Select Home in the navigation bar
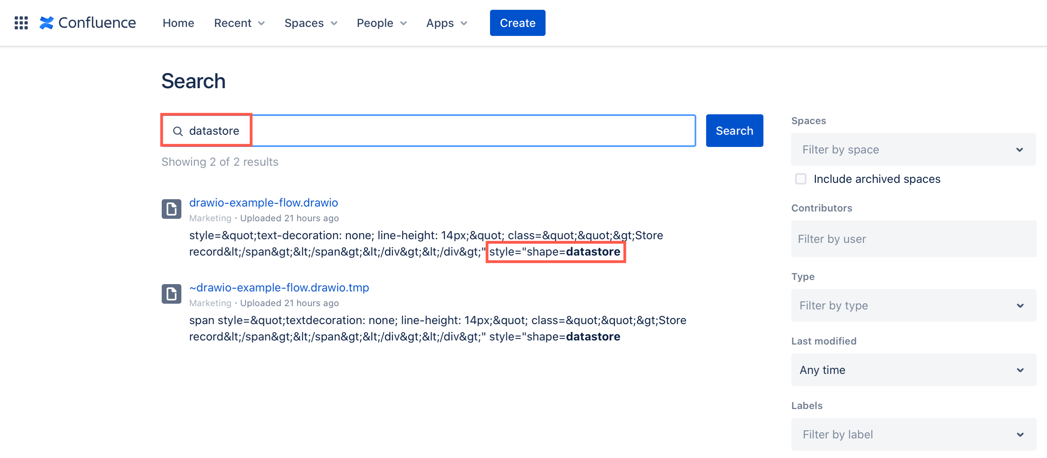Viewport: 1047px width, 458px height. point(178,23)
